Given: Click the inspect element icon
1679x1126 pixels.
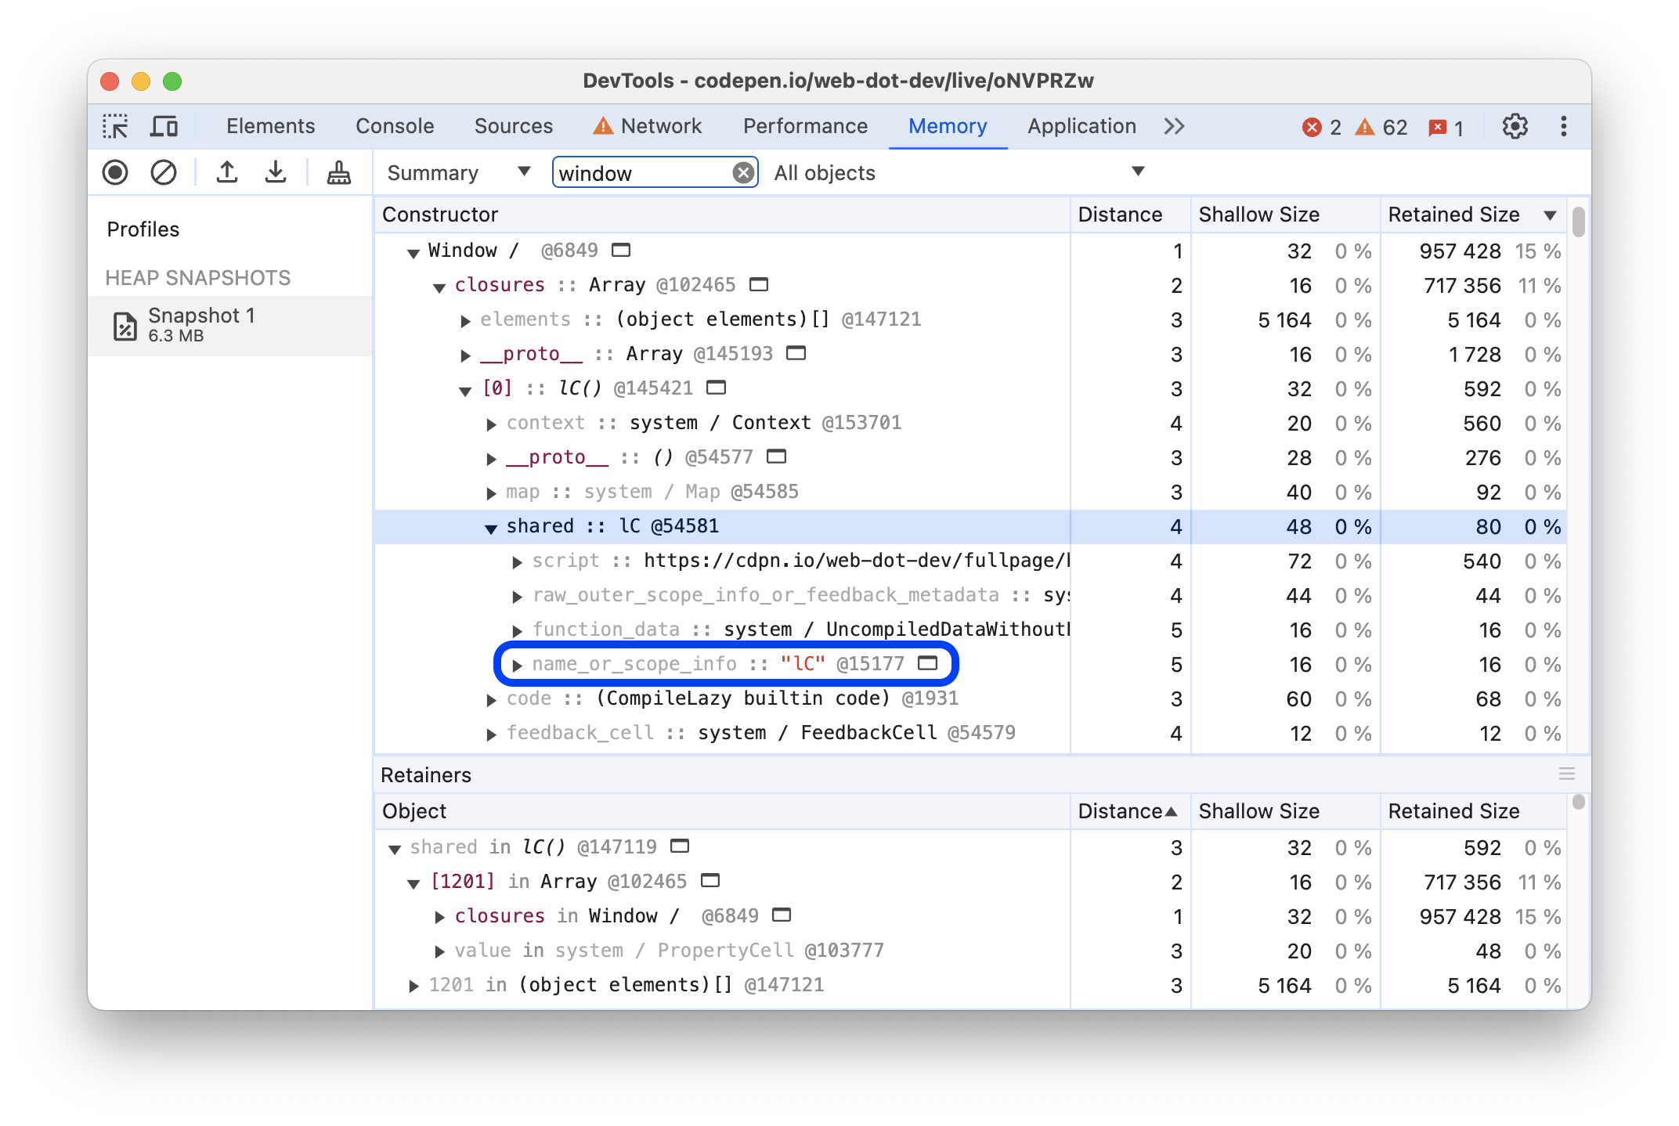Looking at the screenshot, I should 116,125.
